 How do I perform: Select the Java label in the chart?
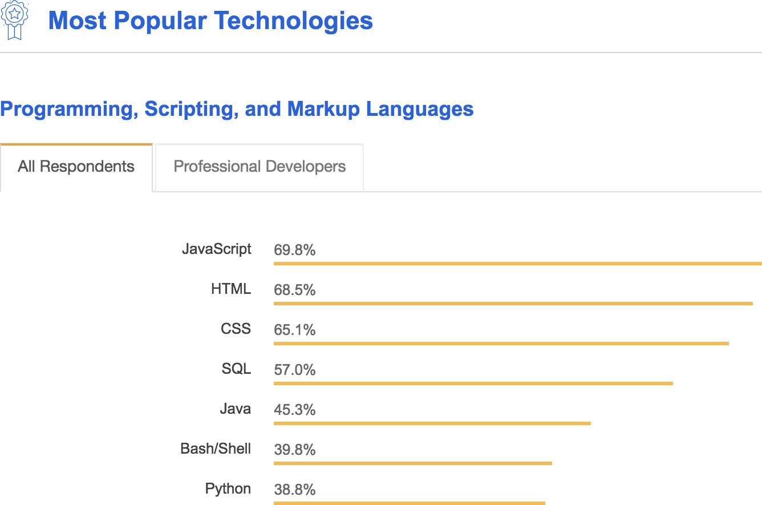click(x=236, y=409)
